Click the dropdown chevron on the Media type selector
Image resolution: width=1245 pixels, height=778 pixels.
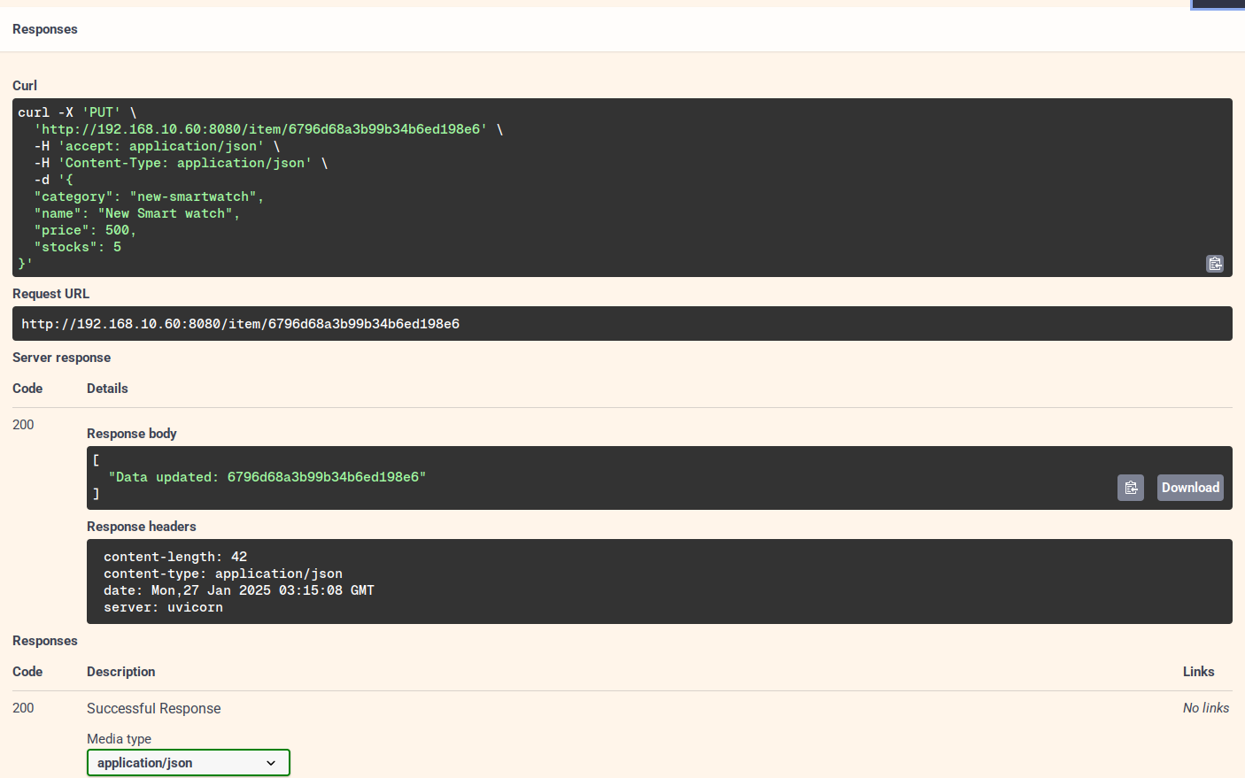[x=273, y=762]
